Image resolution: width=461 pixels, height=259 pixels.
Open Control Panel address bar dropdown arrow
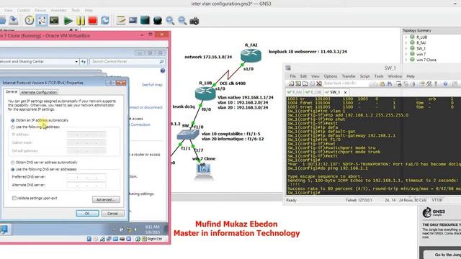coord(76,62)
